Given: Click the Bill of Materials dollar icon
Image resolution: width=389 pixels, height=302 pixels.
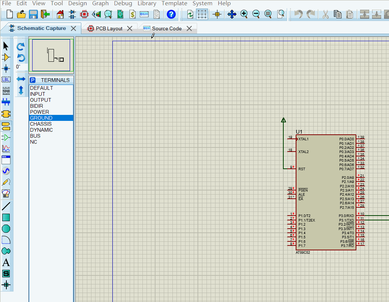Looking at the screenshot, I should click(132, 15).
